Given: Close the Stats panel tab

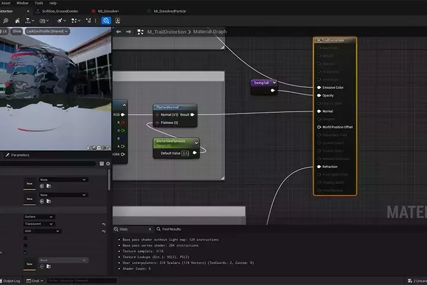Looking at the screenshot, I should click(150, 229).
